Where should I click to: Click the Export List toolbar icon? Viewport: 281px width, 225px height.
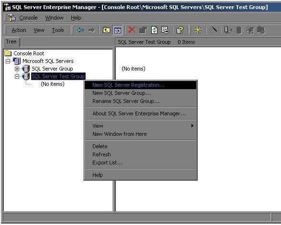coord(165,30)
